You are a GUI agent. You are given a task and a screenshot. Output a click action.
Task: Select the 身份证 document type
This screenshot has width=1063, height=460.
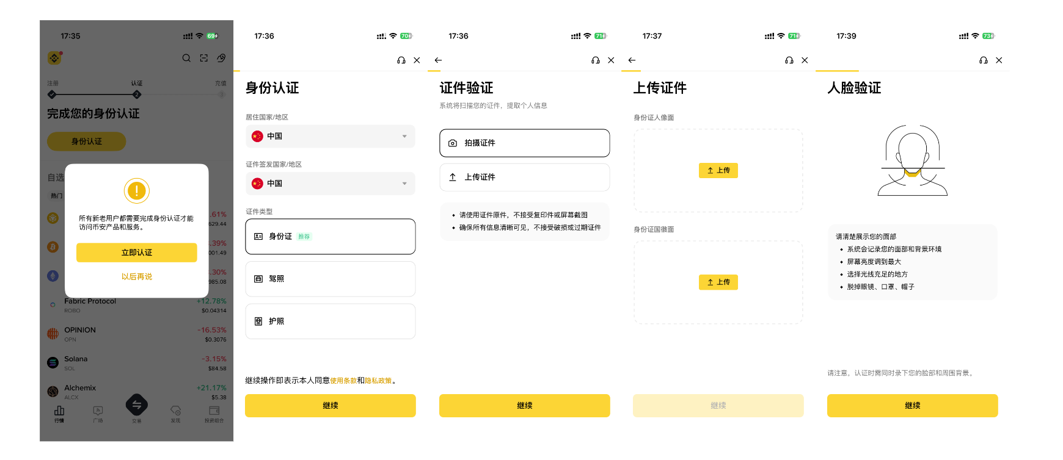[x=331, y=237]
